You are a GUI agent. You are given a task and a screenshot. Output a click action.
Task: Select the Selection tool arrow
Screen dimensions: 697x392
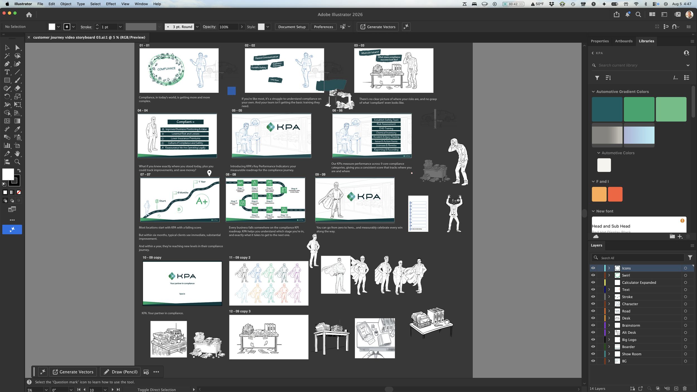click(x=7, y=48)
